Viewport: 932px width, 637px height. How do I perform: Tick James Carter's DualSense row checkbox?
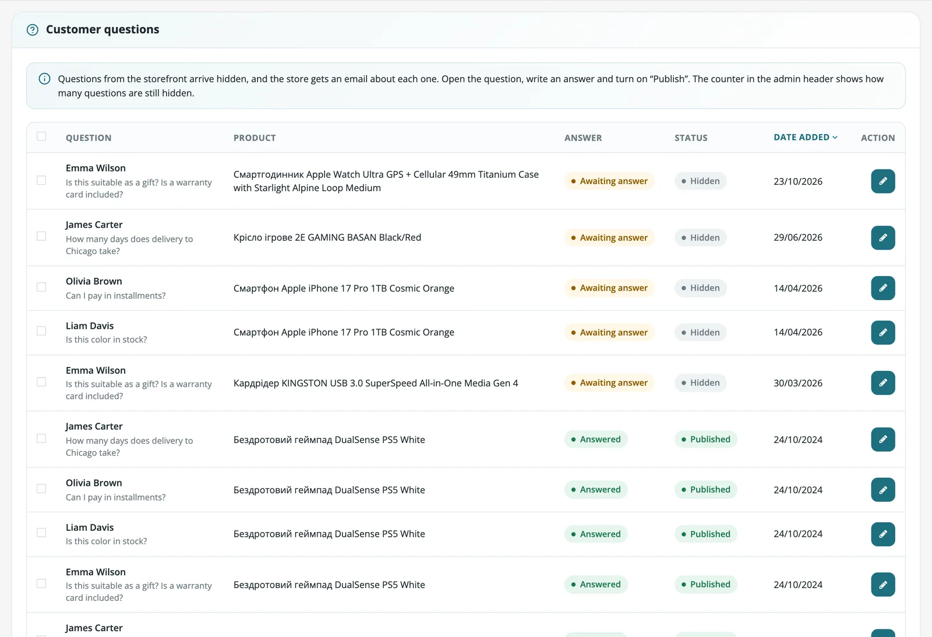click(41, 438)
